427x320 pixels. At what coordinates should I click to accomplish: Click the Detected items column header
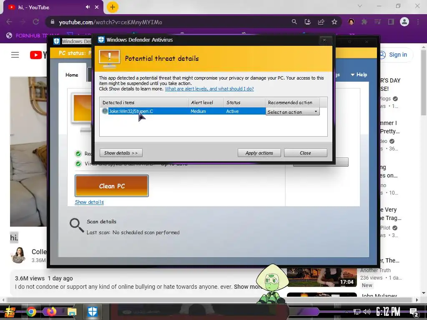pyautogui.click(x=144, y=102)
